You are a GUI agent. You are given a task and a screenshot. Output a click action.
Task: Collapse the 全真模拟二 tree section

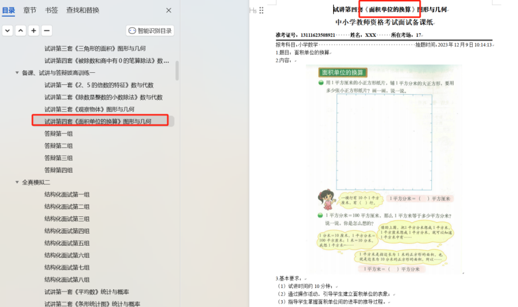(17, 182)
